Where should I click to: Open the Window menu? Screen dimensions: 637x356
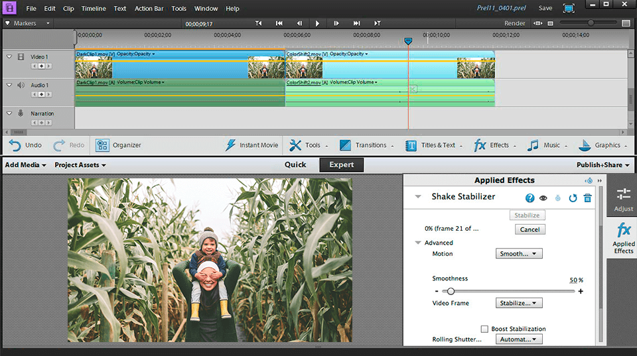pyautogui.click(x=206, y=9)
